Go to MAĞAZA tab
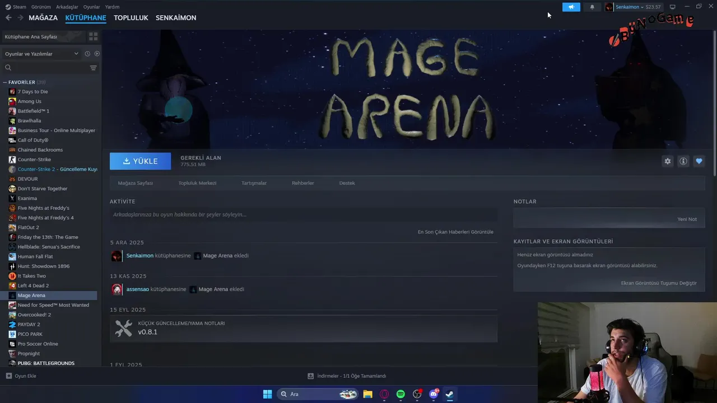The image size is (717, 403). [x=43, y=18]
